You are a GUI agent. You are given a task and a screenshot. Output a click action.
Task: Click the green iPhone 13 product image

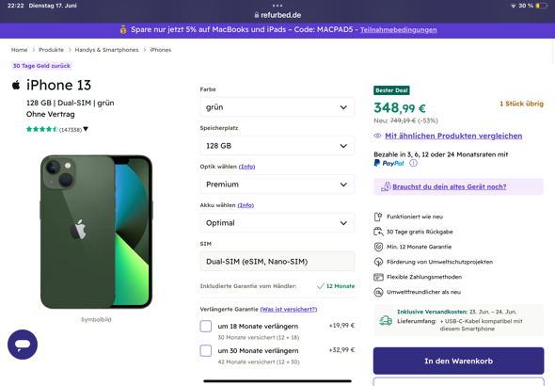click(x=96, y=232)
